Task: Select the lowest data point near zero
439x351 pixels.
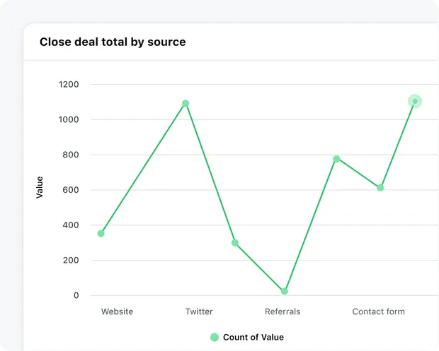Action: pyautogui.click(x=284, y=291)
